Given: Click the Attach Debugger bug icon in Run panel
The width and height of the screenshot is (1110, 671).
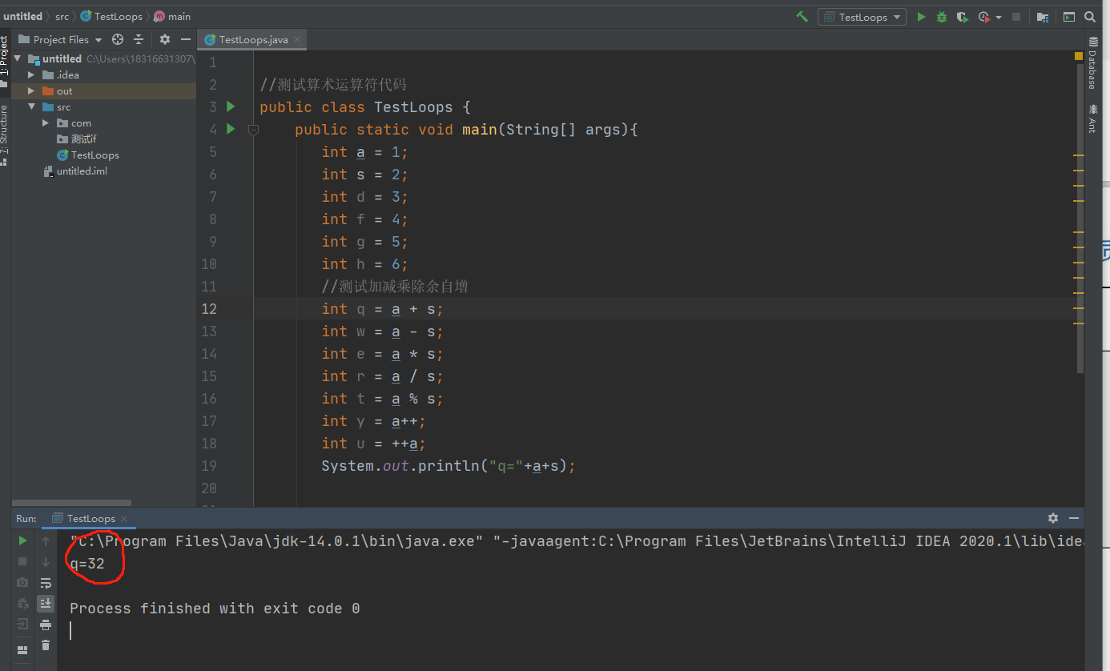Looking at the screenshot, I should pos(22,603).
